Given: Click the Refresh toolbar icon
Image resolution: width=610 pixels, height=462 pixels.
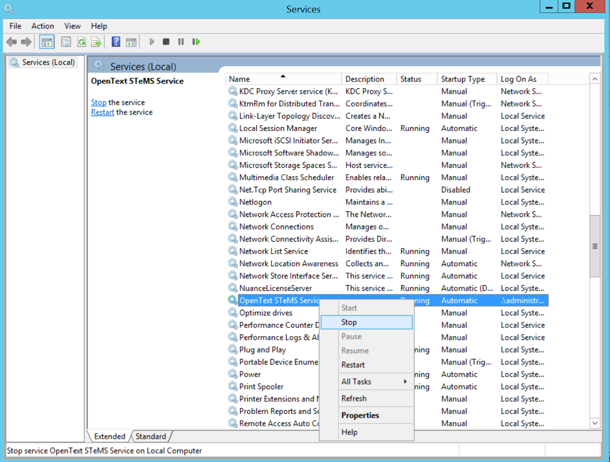Looking at the screenshot, I should (x=82, y=42).
